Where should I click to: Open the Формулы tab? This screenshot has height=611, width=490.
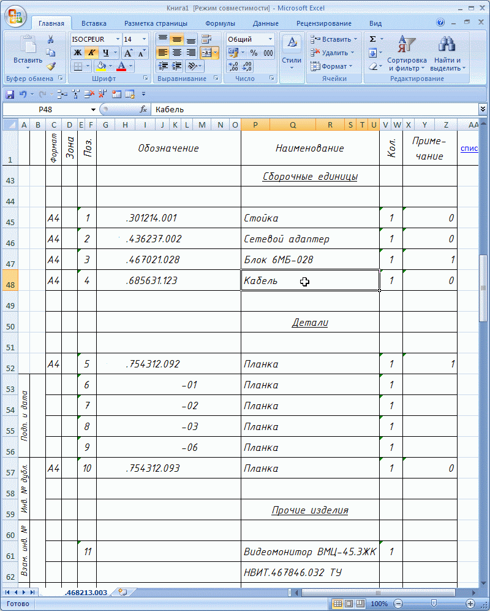pos(220,23)
